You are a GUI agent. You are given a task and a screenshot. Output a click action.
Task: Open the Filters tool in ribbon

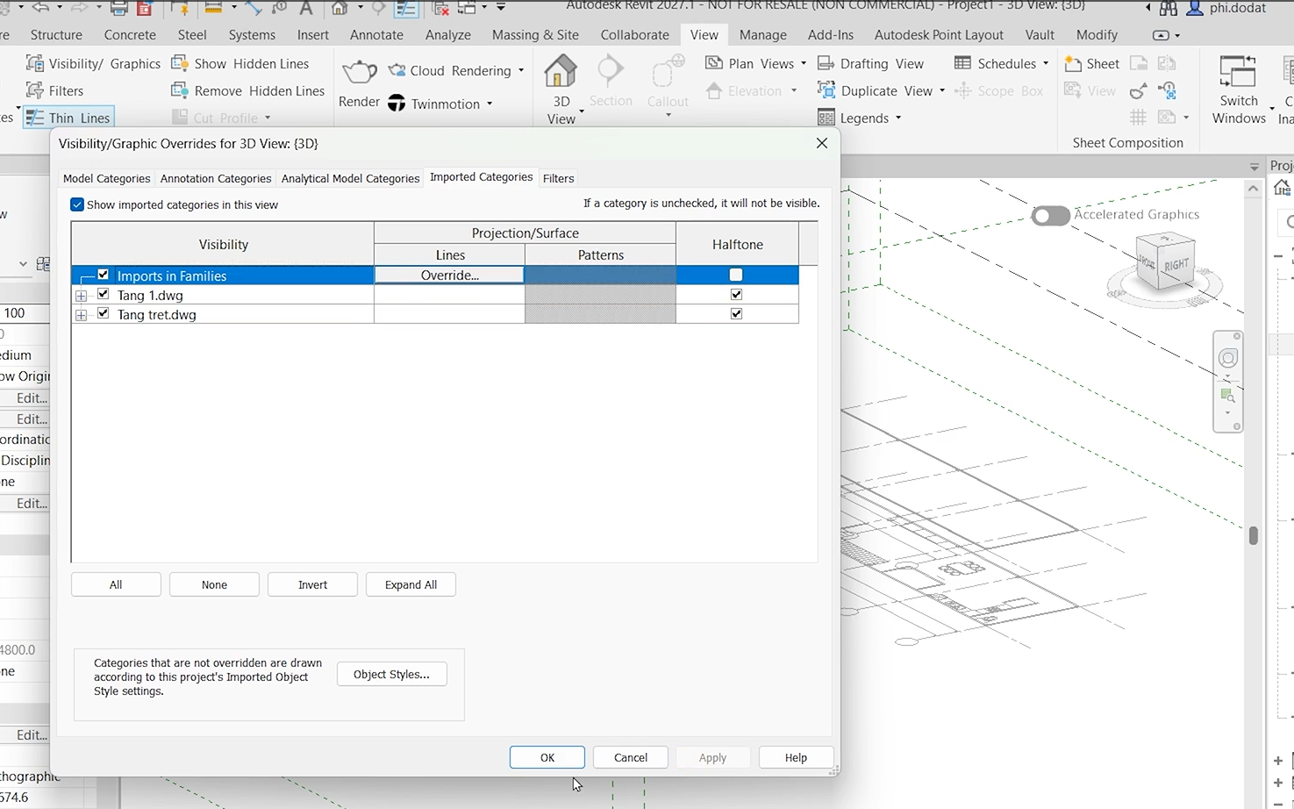pos(54,90)
